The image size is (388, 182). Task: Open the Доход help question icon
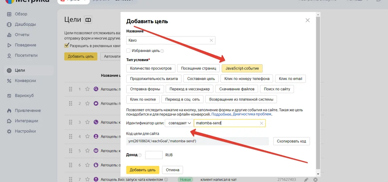pyautogui.click(x=140, y=155)
